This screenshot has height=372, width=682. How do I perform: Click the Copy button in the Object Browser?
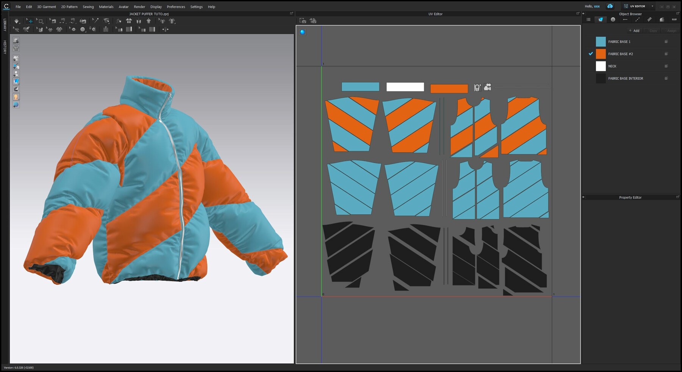653,31
